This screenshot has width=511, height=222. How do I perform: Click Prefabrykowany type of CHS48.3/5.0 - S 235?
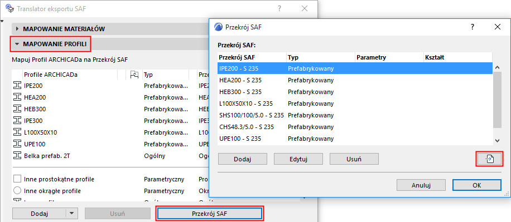[311, 127]
